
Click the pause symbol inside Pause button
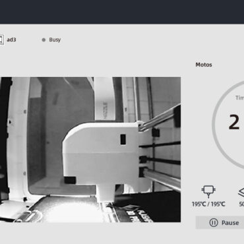[213, 223]
